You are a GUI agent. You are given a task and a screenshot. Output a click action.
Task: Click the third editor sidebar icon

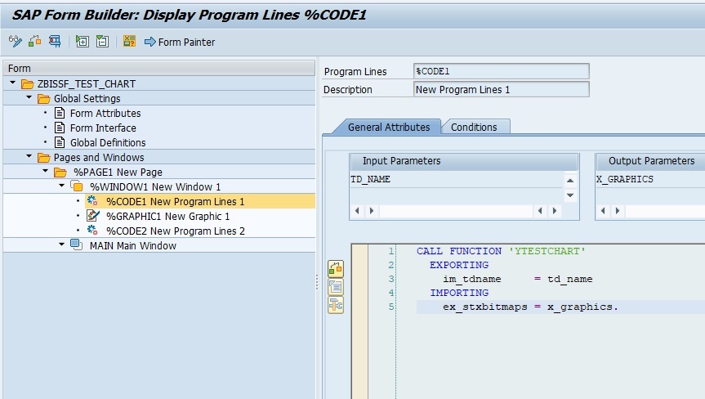[x=336, y=306]
